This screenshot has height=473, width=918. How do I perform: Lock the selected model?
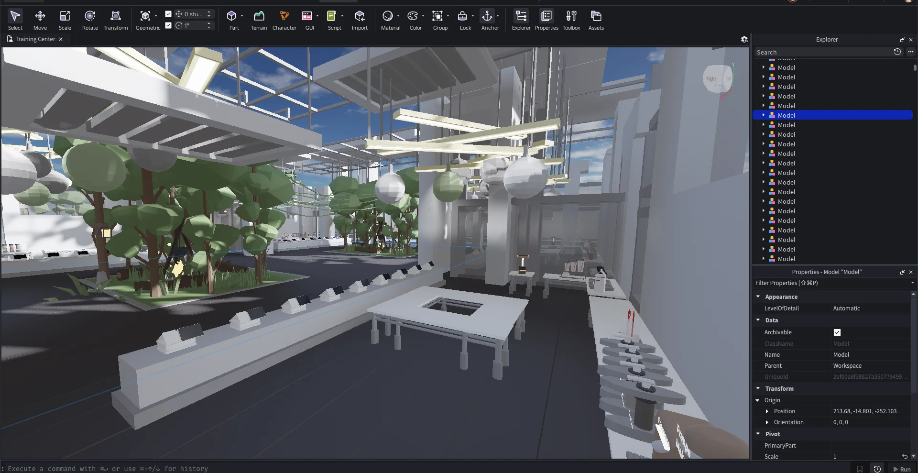[462, 21]
